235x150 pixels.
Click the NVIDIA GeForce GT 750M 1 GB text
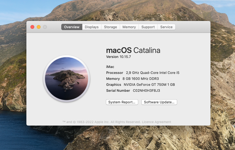pyautogui.click(x=149, y=85)
